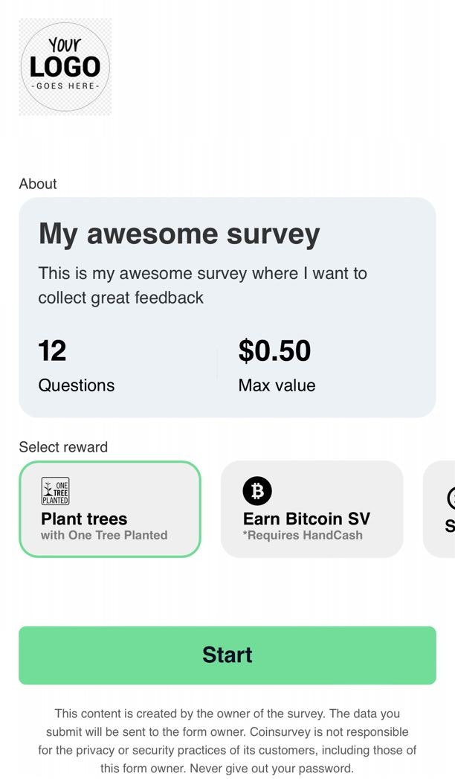Click the One Tree Planted icon
Screen dimensions: 455x779
(x=55, y=491)
